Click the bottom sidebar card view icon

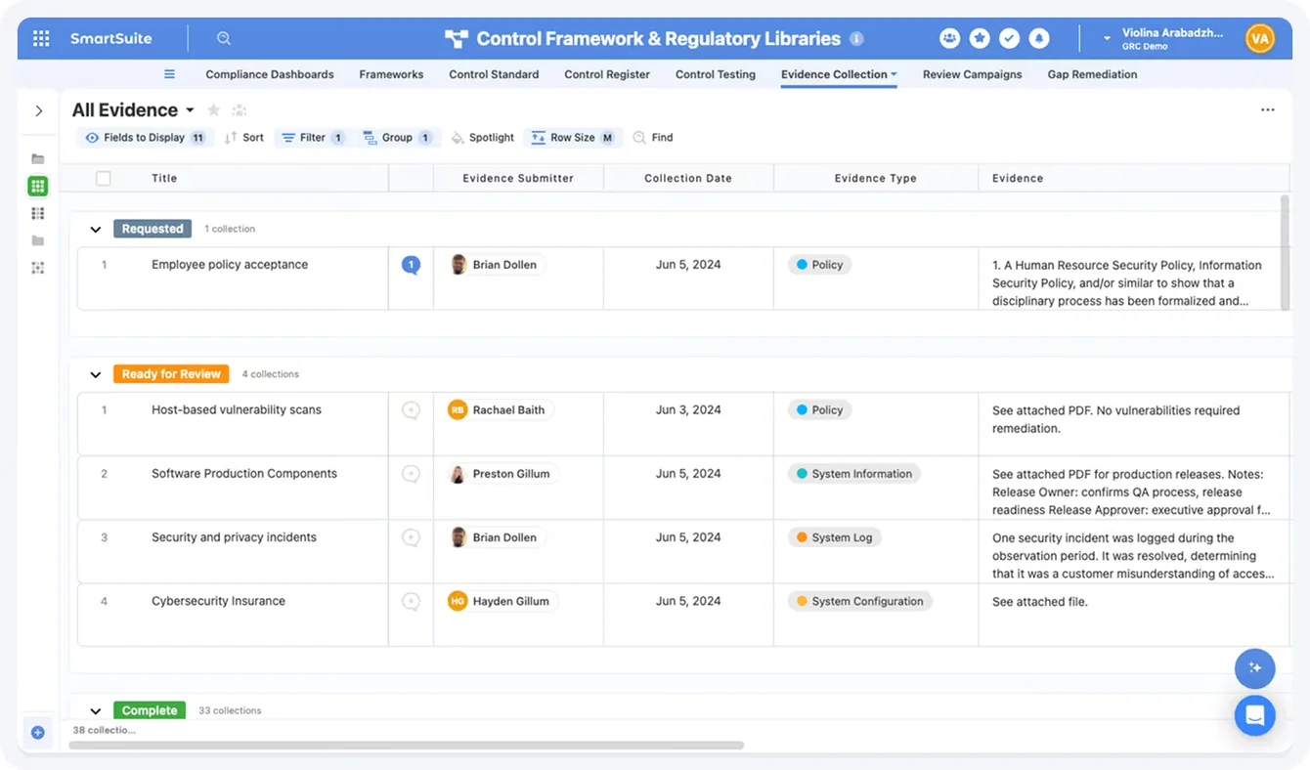38,268
